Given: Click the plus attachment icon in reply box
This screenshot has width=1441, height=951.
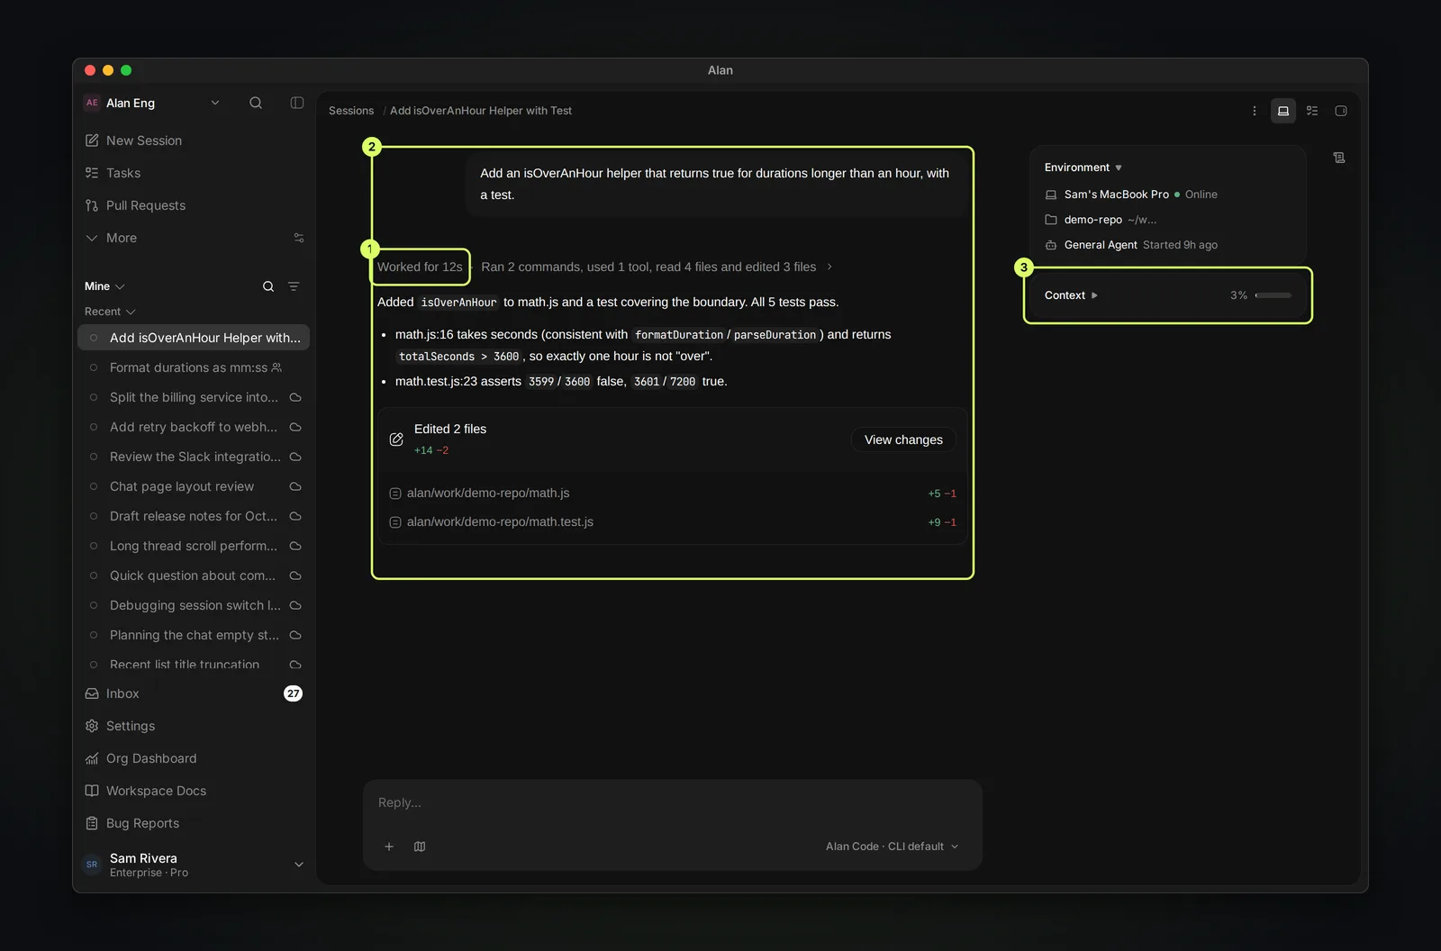Looking at the screenshot, I should [389, 847].
